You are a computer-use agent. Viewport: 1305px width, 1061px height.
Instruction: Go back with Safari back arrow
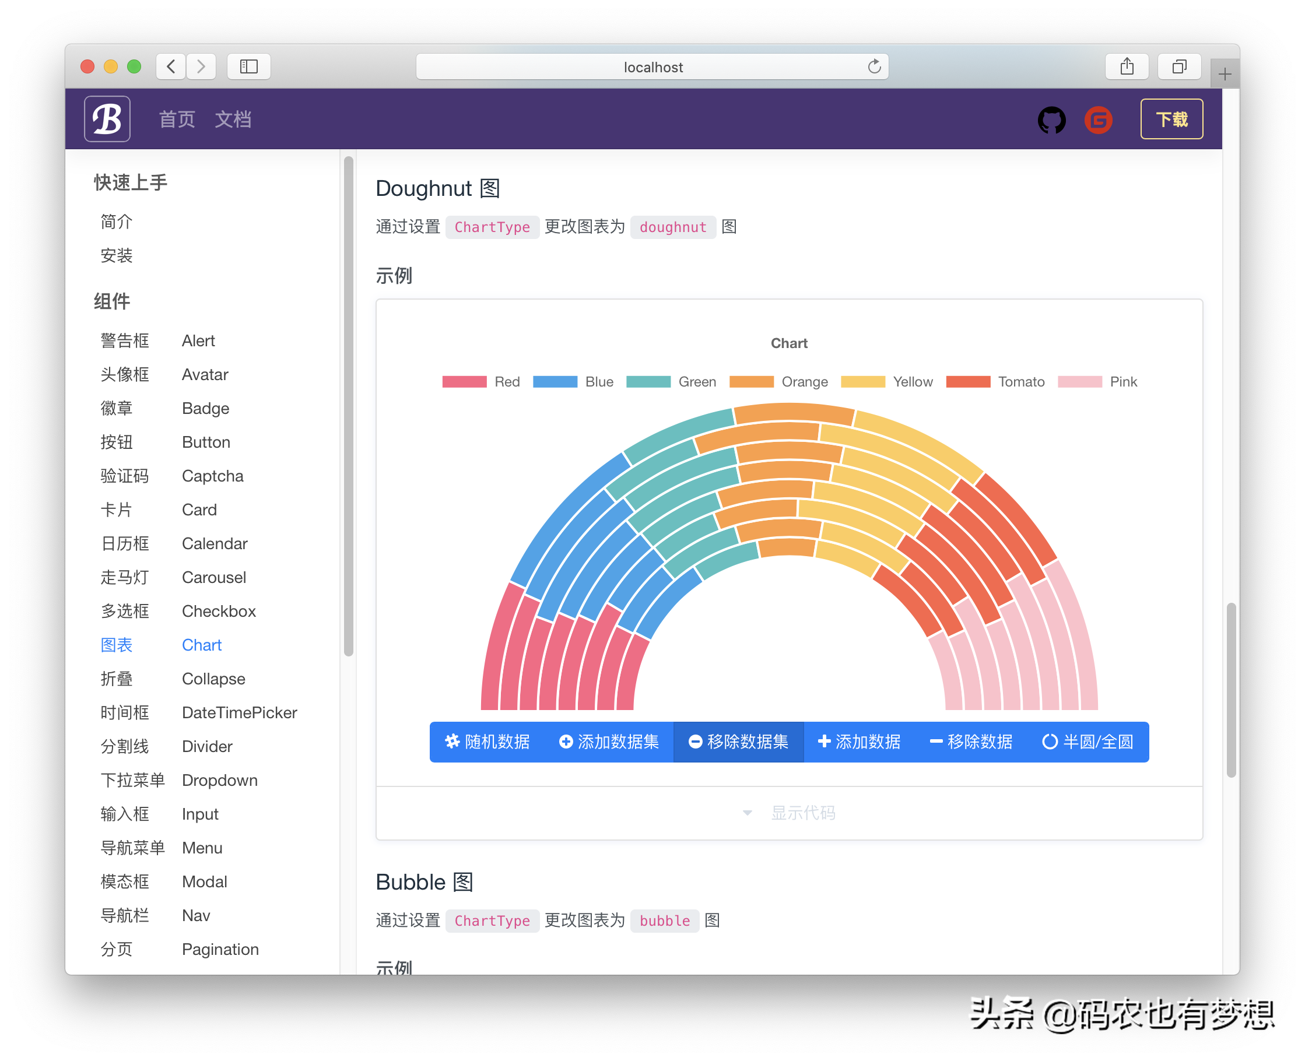point(171,66)
